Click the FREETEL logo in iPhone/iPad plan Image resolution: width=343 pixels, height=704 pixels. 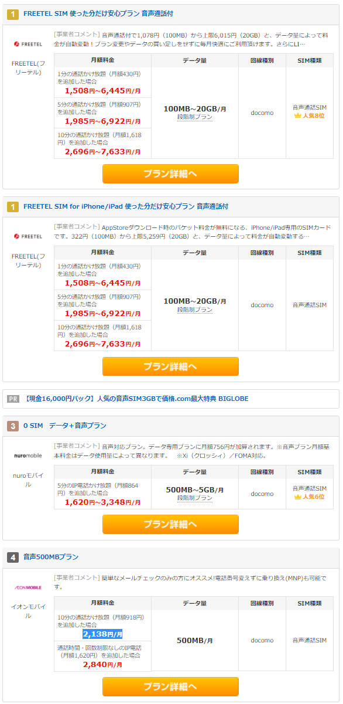28,236
